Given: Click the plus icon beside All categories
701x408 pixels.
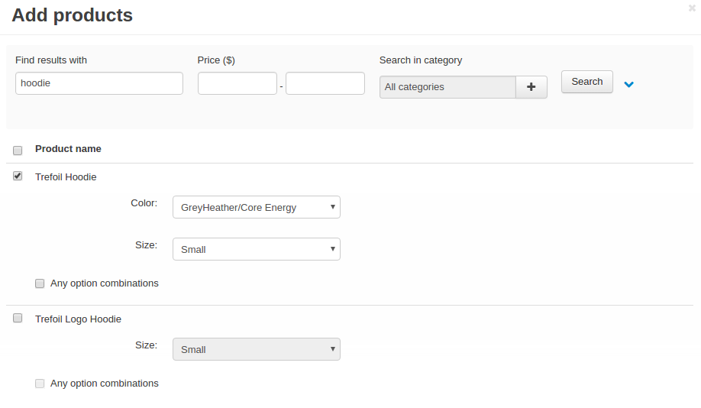Looking at the screenshot, I should (531, 87).
